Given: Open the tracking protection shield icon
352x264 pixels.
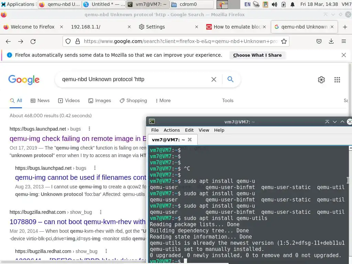Looking at the screenshot, I should tap(68, 41).
